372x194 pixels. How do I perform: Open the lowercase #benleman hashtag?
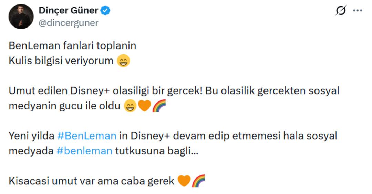(84, 151)
